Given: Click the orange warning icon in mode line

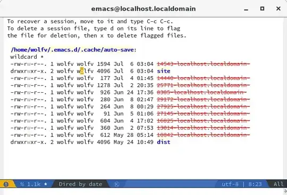Looking at the screenshot, I should (x=6, y=184).
